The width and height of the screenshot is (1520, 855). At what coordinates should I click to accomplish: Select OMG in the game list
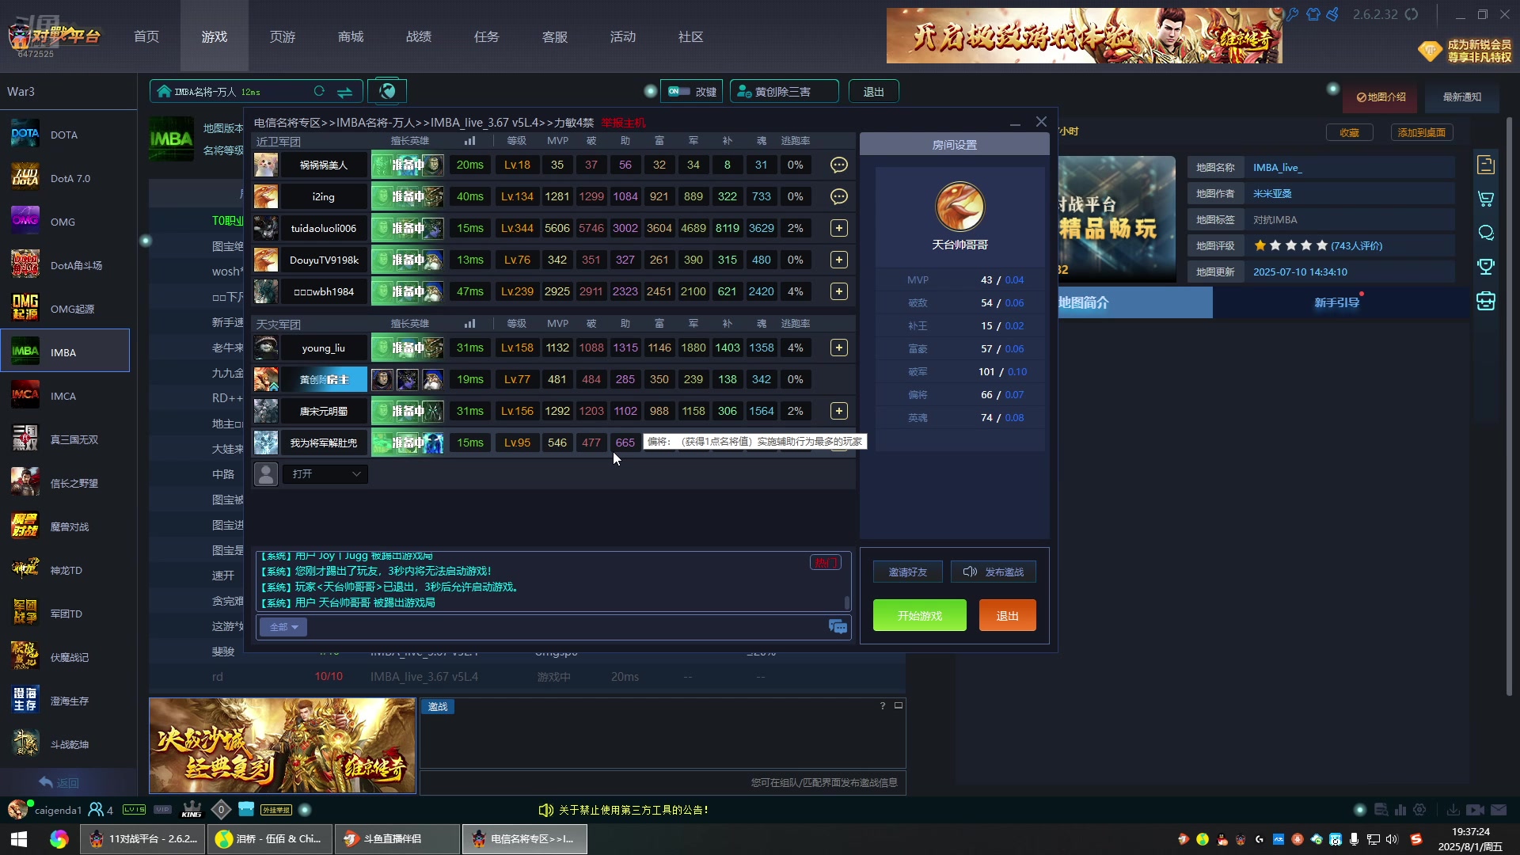[65, 222]
